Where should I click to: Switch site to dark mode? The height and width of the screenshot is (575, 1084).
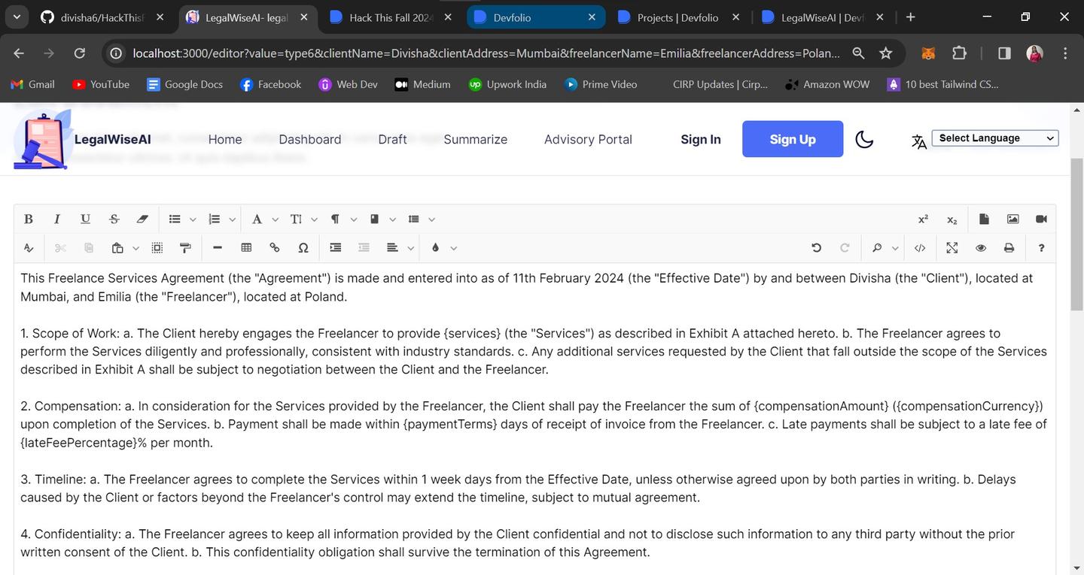click(864, 139)
